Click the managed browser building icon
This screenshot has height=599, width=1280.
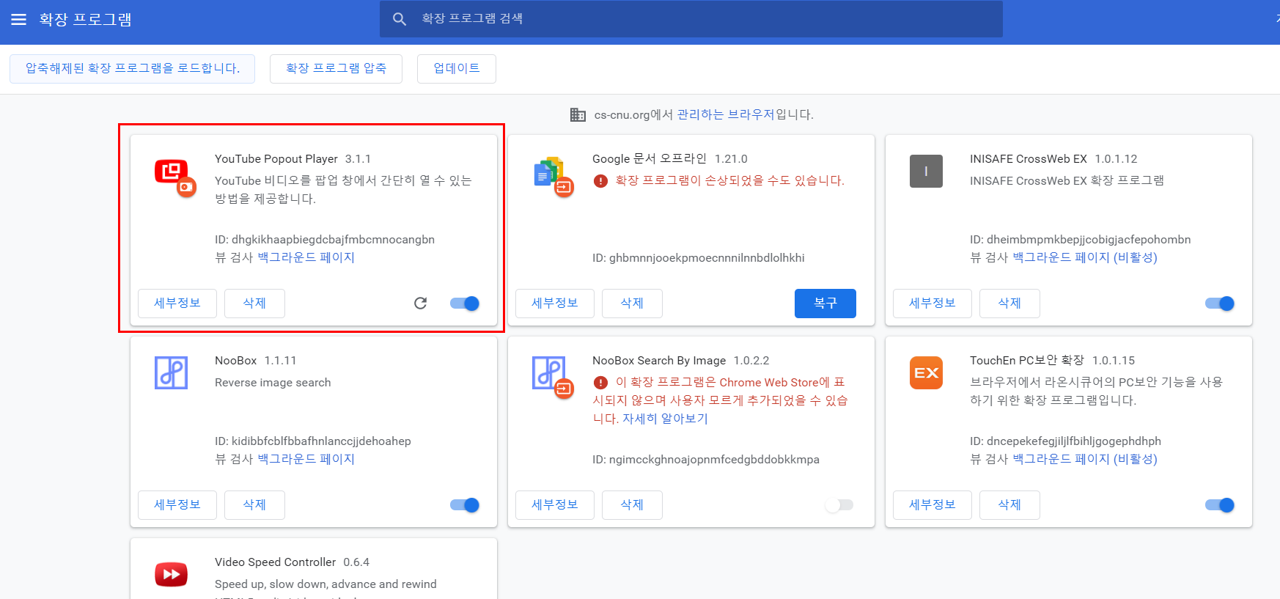(578, 114)
